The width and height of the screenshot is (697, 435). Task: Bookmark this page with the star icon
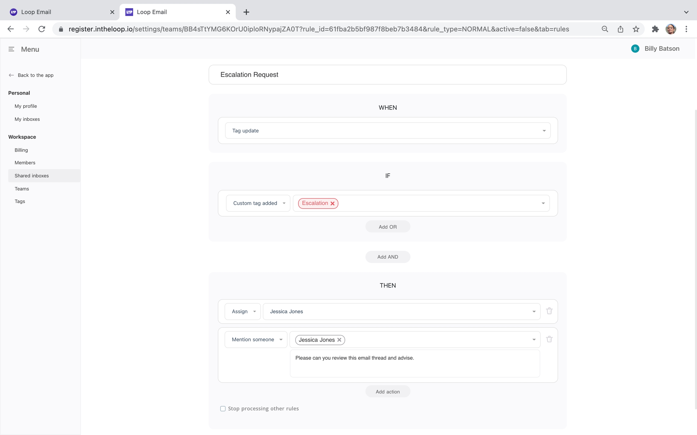pos(636,29)
